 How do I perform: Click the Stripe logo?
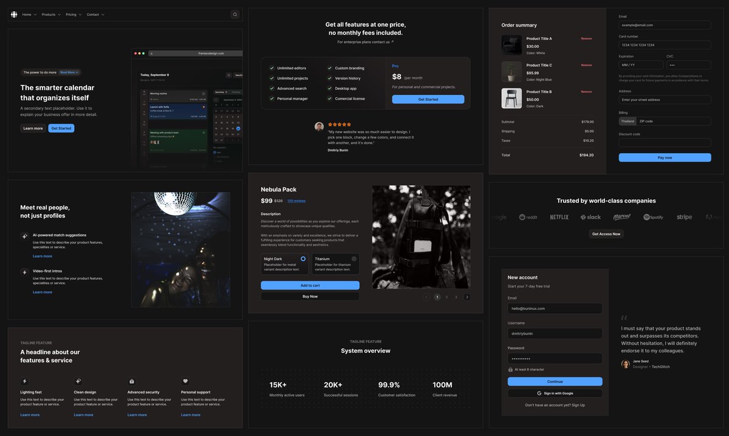tap(684, 217)
